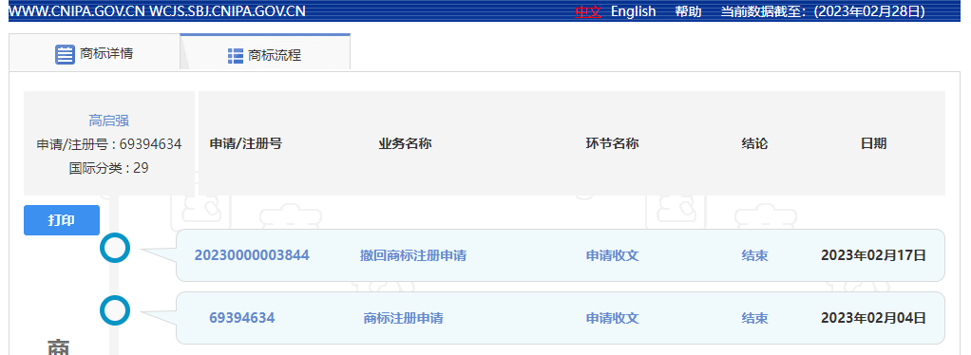
Task: Click the 商标流程 list icon
Action: (x=236, y=56)
